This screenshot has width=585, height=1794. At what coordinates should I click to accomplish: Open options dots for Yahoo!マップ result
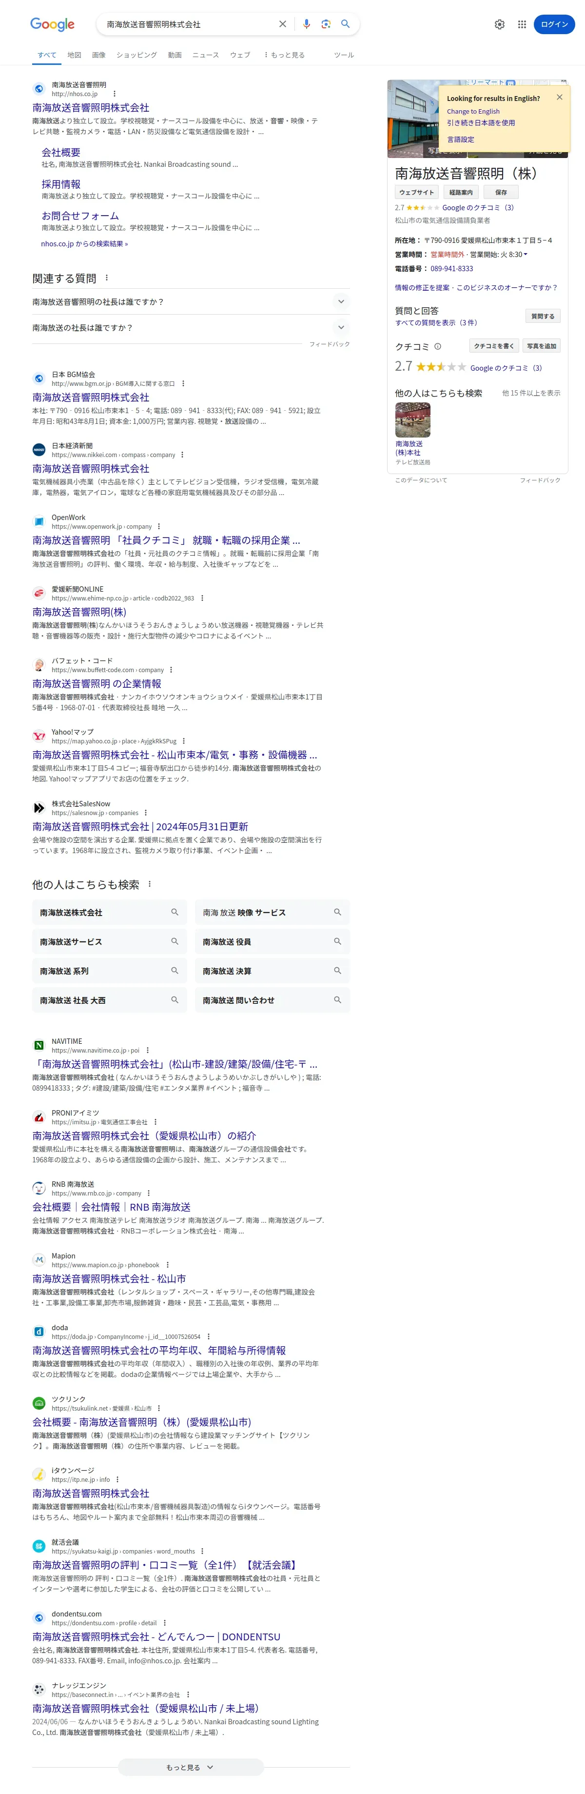[x=184, y=741]
